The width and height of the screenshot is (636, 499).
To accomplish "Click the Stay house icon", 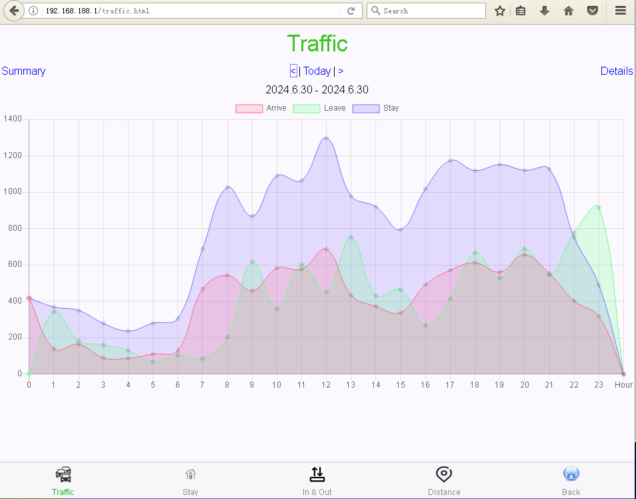I will click(190, 474).
